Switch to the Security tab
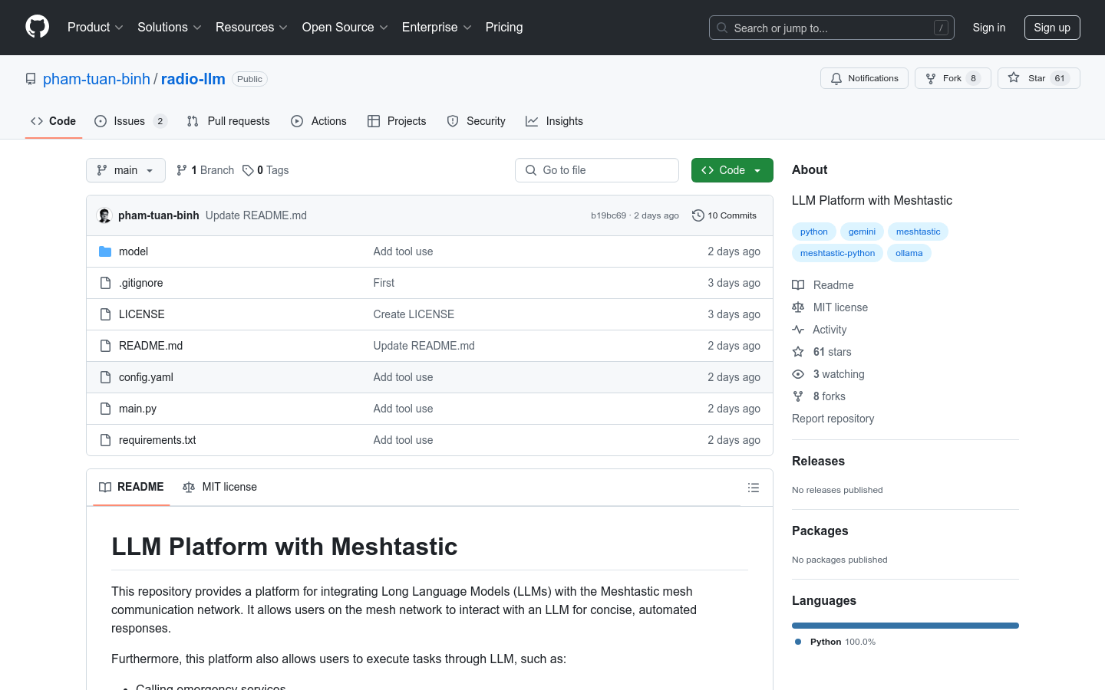Image resolution: width=1105 pixels, height=690 pixels. [x=477, y=121]
